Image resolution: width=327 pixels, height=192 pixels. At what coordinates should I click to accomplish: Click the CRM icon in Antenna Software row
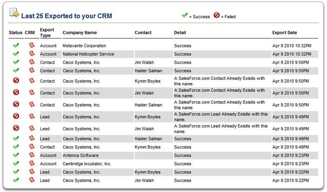(32, 155)
